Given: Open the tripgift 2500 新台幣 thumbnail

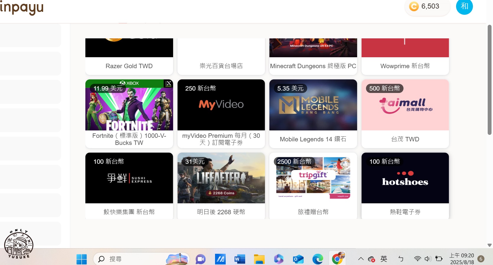Looking at the screenshot, I should click(x=313, y=178).
